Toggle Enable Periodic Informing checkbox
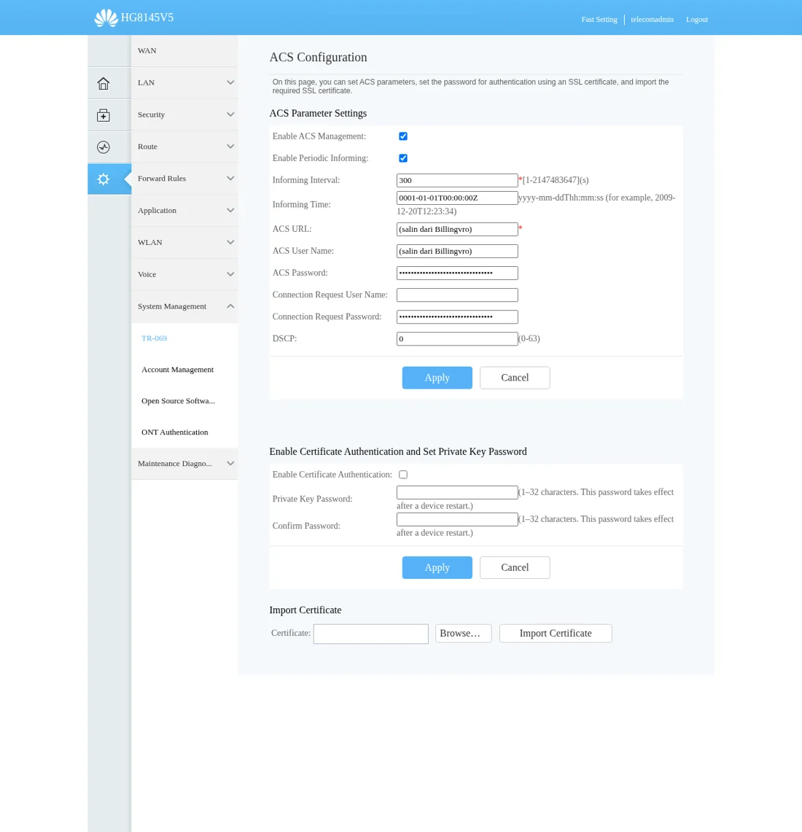 [403, 158]
